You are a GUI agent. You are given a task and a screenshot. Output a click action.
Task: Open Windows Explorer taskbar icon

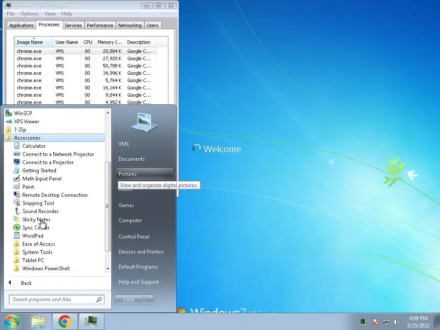[x=38, y=321]
